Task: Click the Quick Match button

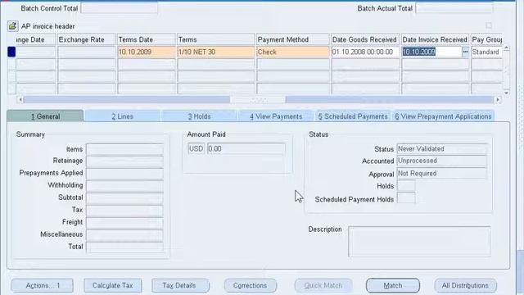Action: (x=323, y=286)
